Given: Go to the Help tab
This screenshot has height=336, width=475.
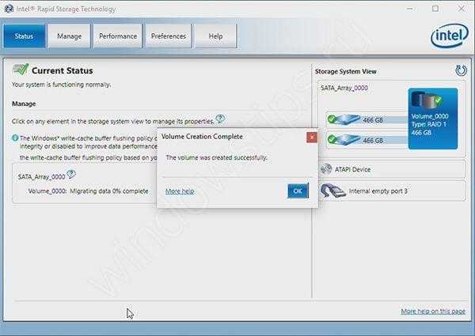Looking at the screenshot, I should [x=215, y=36].
